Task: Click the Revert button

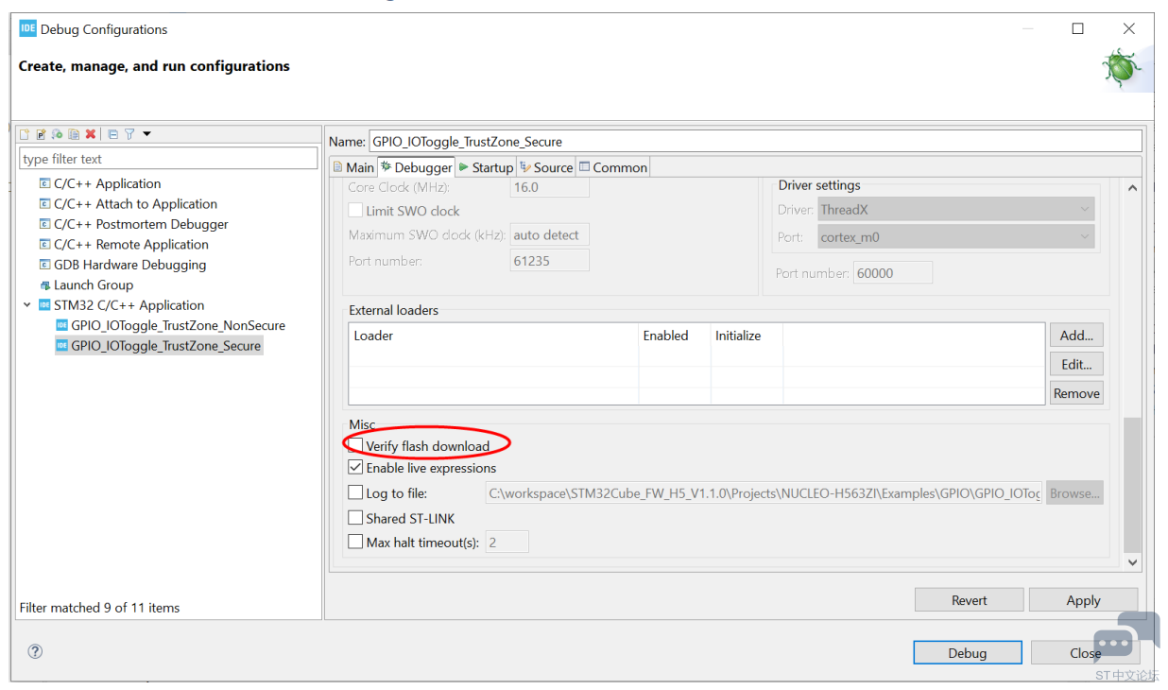Action: pyautogui.click(x=970, y=600)
